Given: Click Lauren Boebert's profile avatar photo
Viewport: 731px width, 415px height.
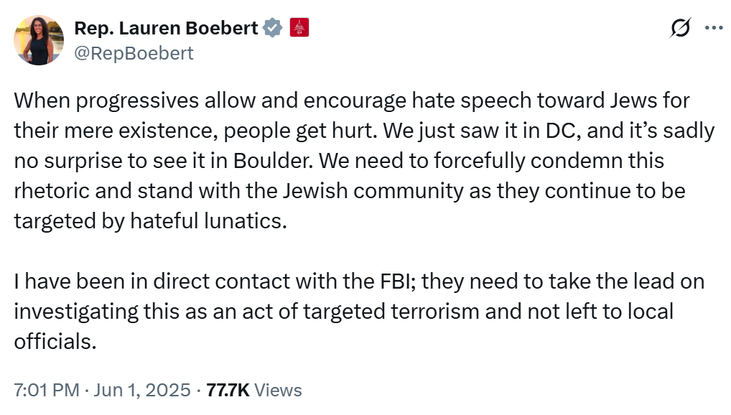Looking at the screenshot, I should (39, 40).
